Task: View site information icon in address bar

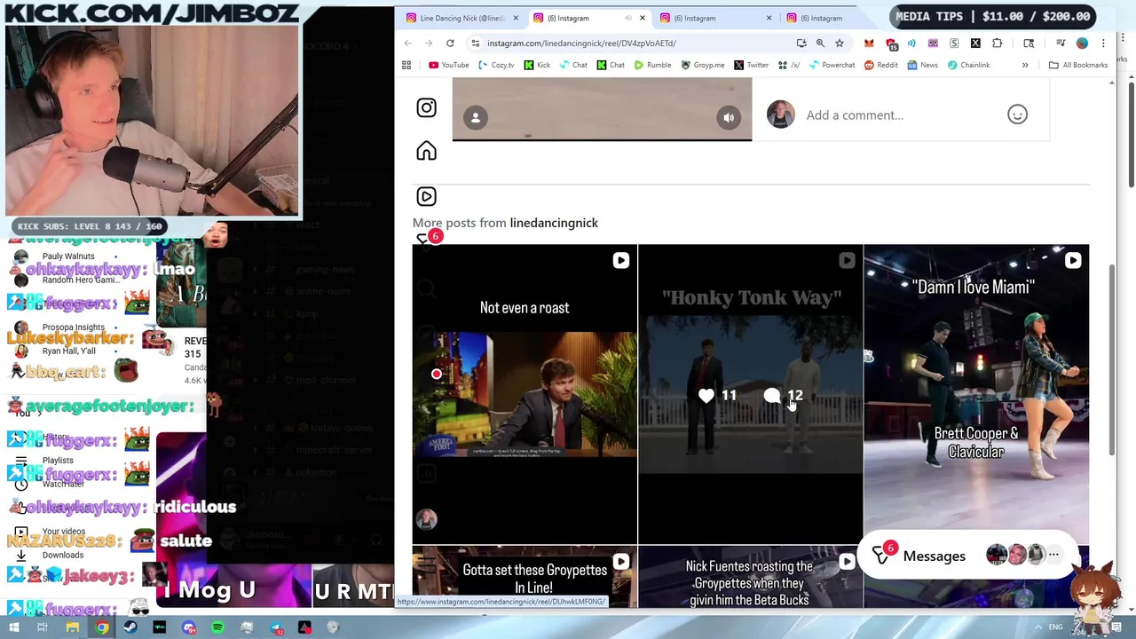Action: click(x=476, y=43)
